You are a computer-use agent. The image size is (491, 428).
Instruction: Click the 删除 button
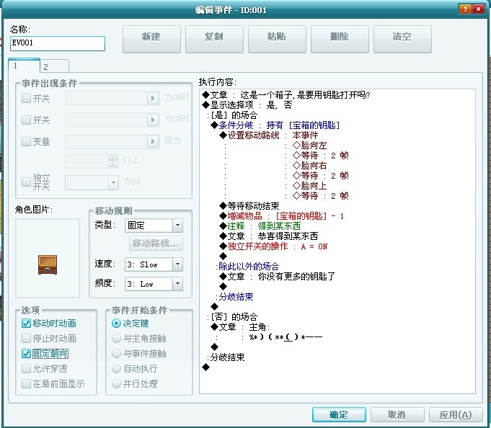[340, 39]
